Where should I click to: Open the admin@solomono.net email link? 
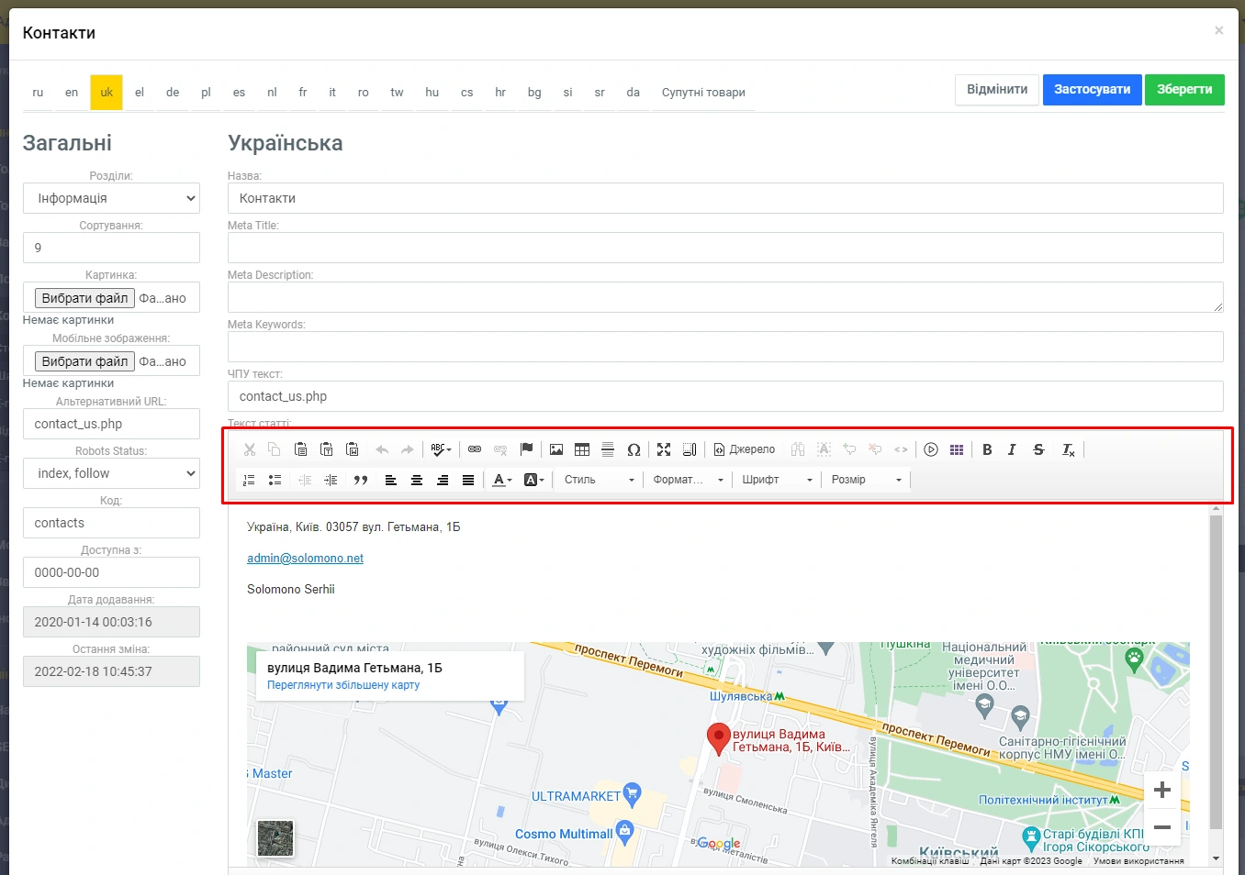tap(305, 559)
